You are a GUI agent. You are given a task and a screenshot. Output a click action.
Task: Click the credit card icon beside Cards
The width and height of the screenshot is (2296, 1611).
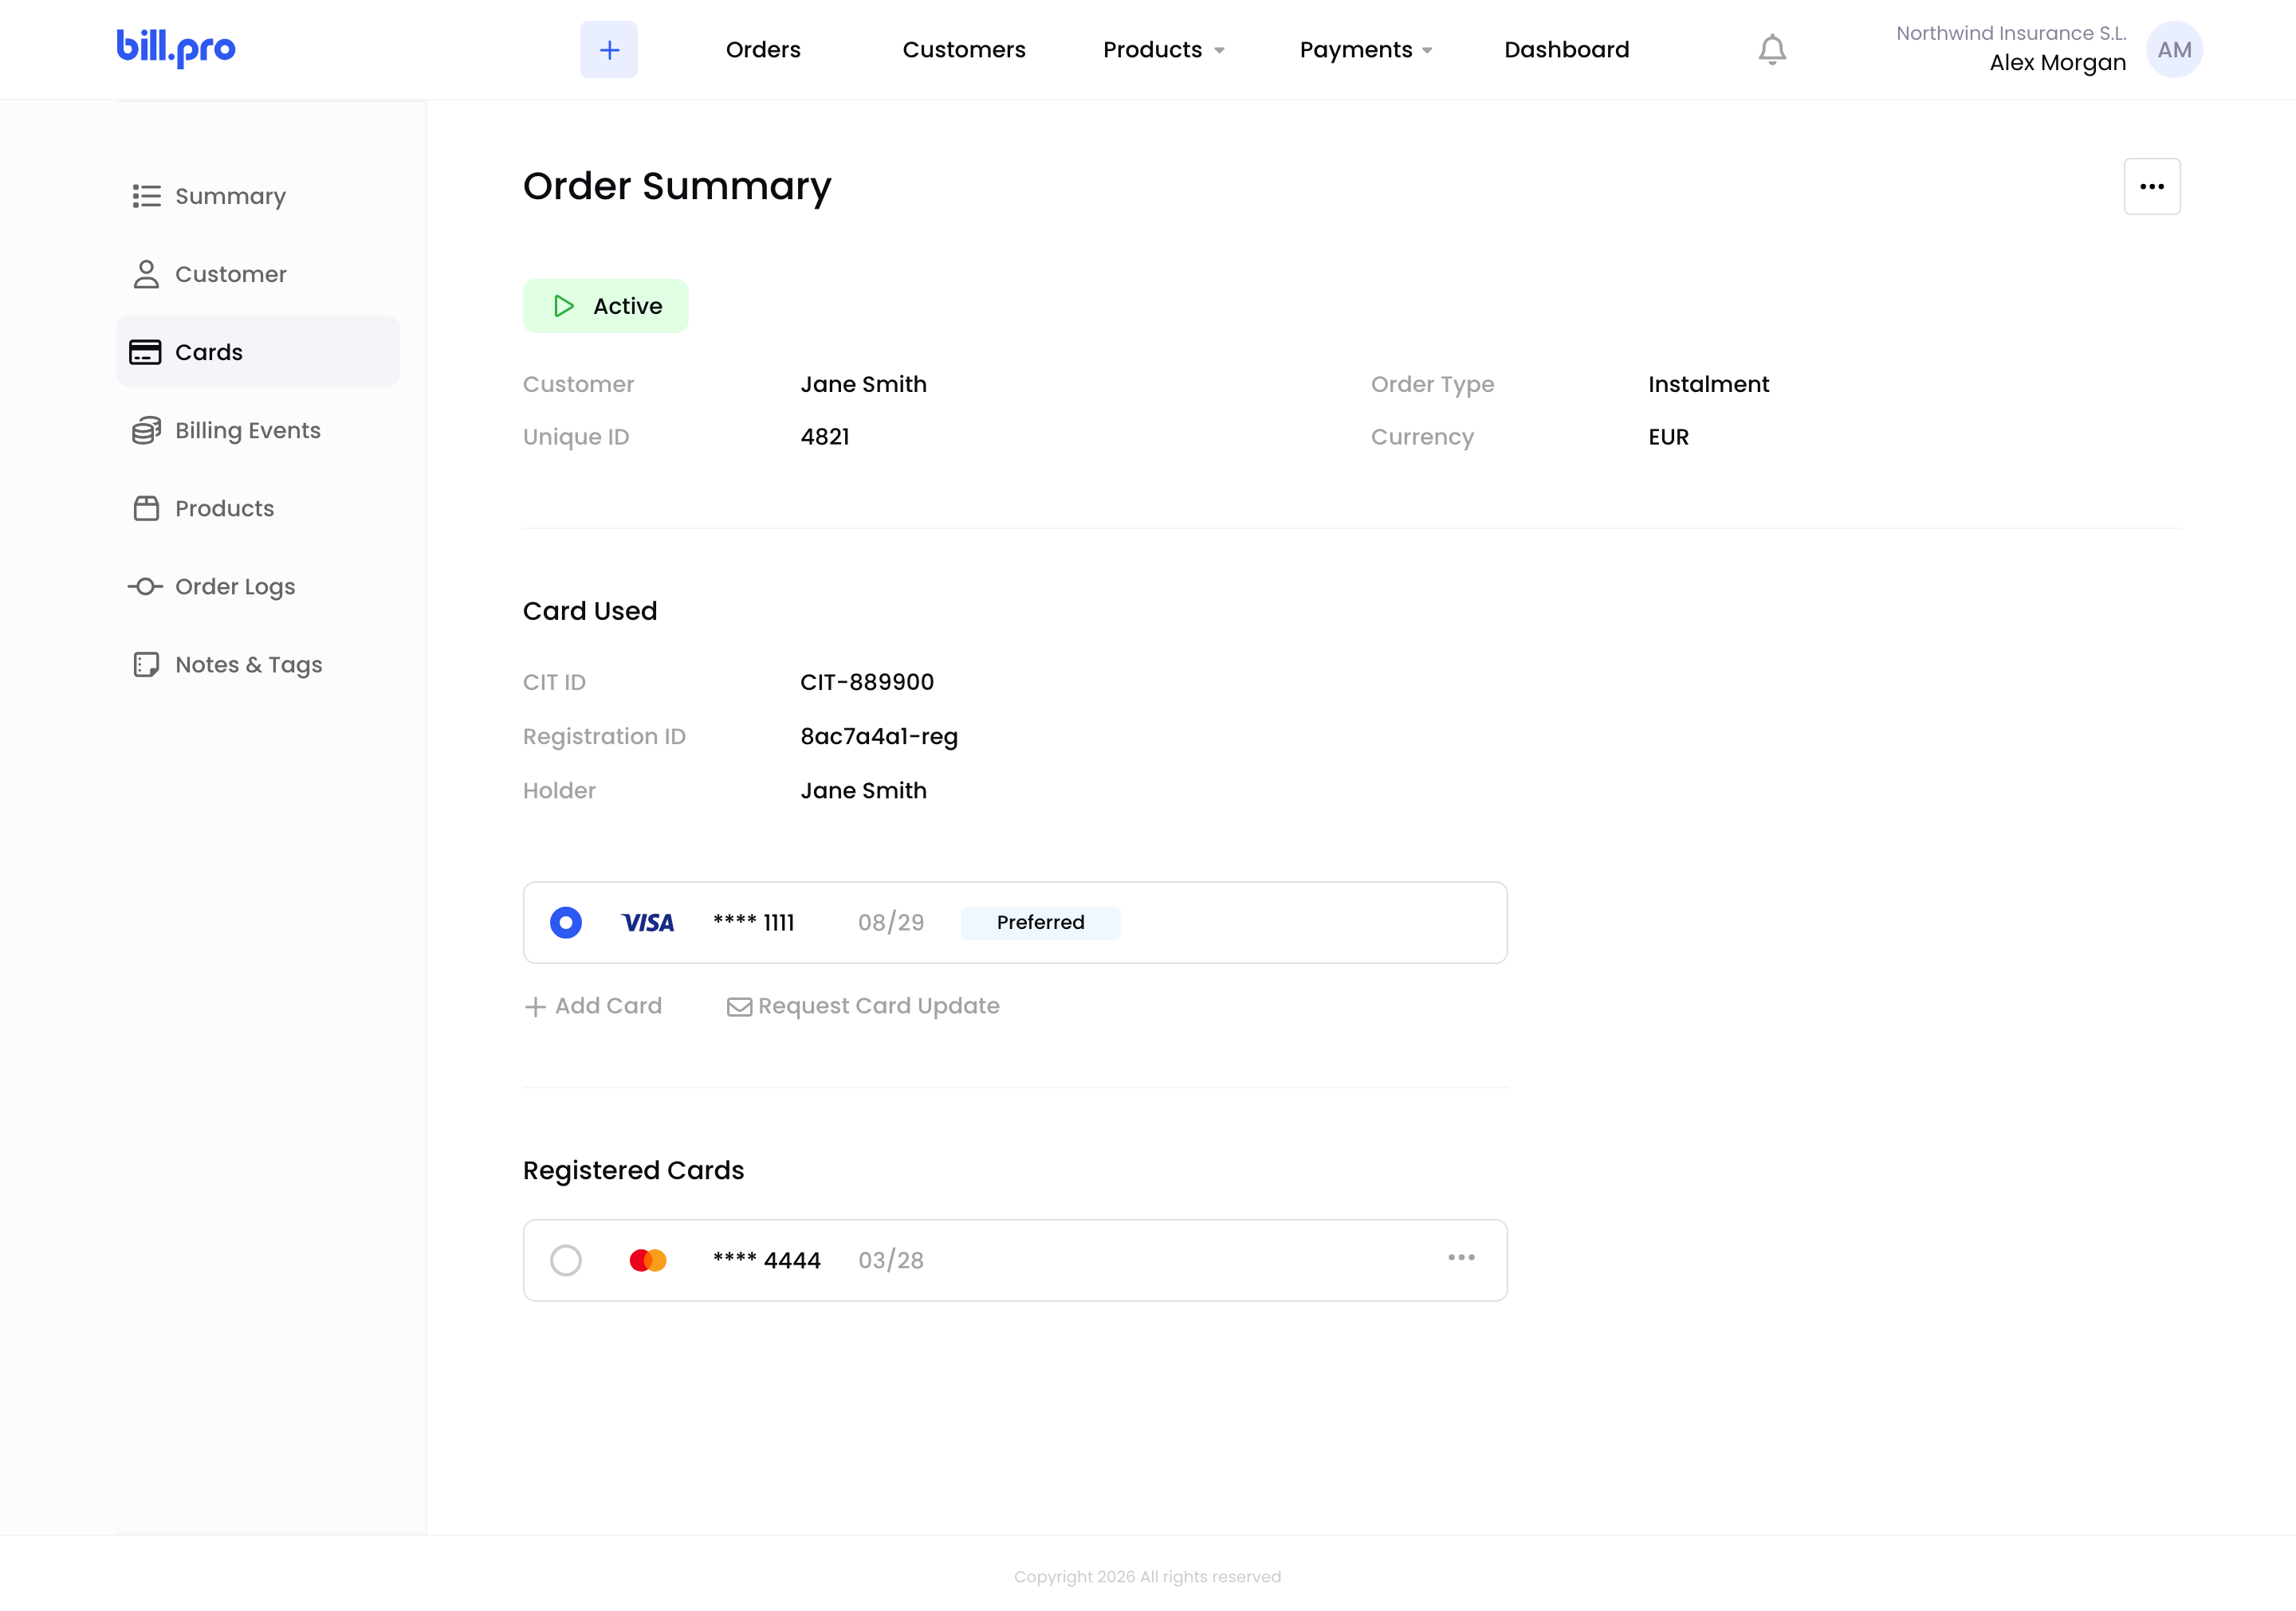click(x=145, y=353)
